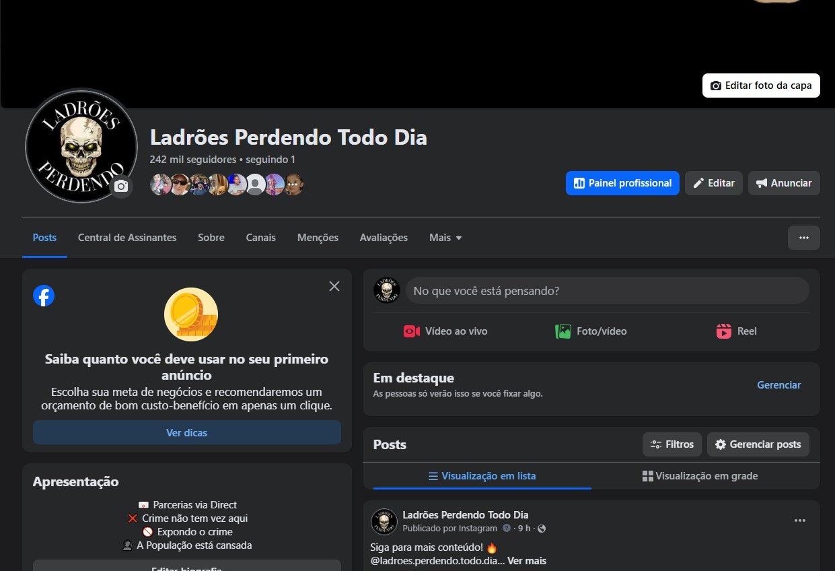The height and width of the screenshot is (571, 835).
Task: Select Visualização em lista view
Action: (482, 476)
